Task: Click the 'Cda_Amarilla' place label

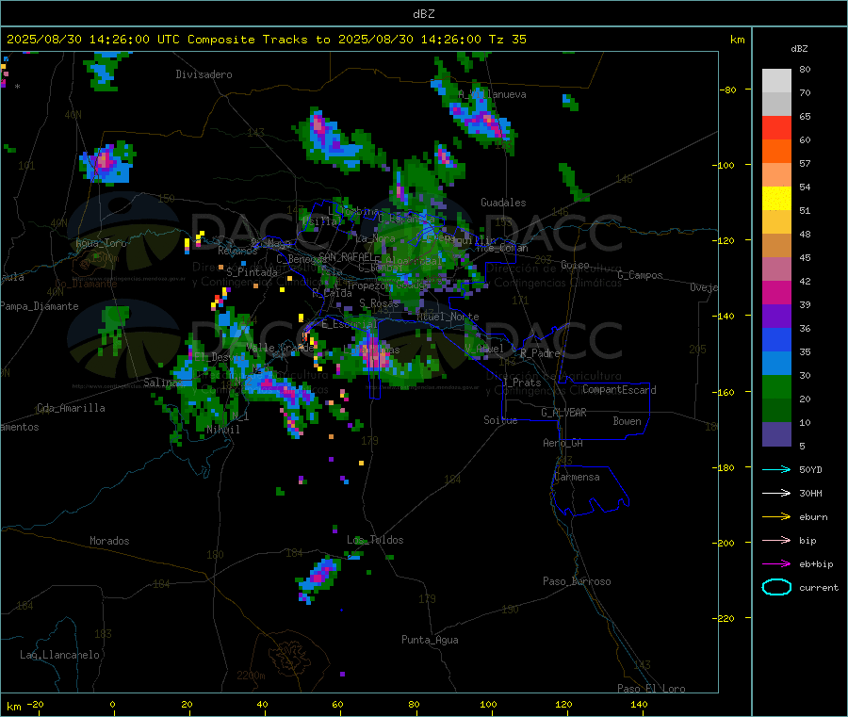Action: click(71, 408)
